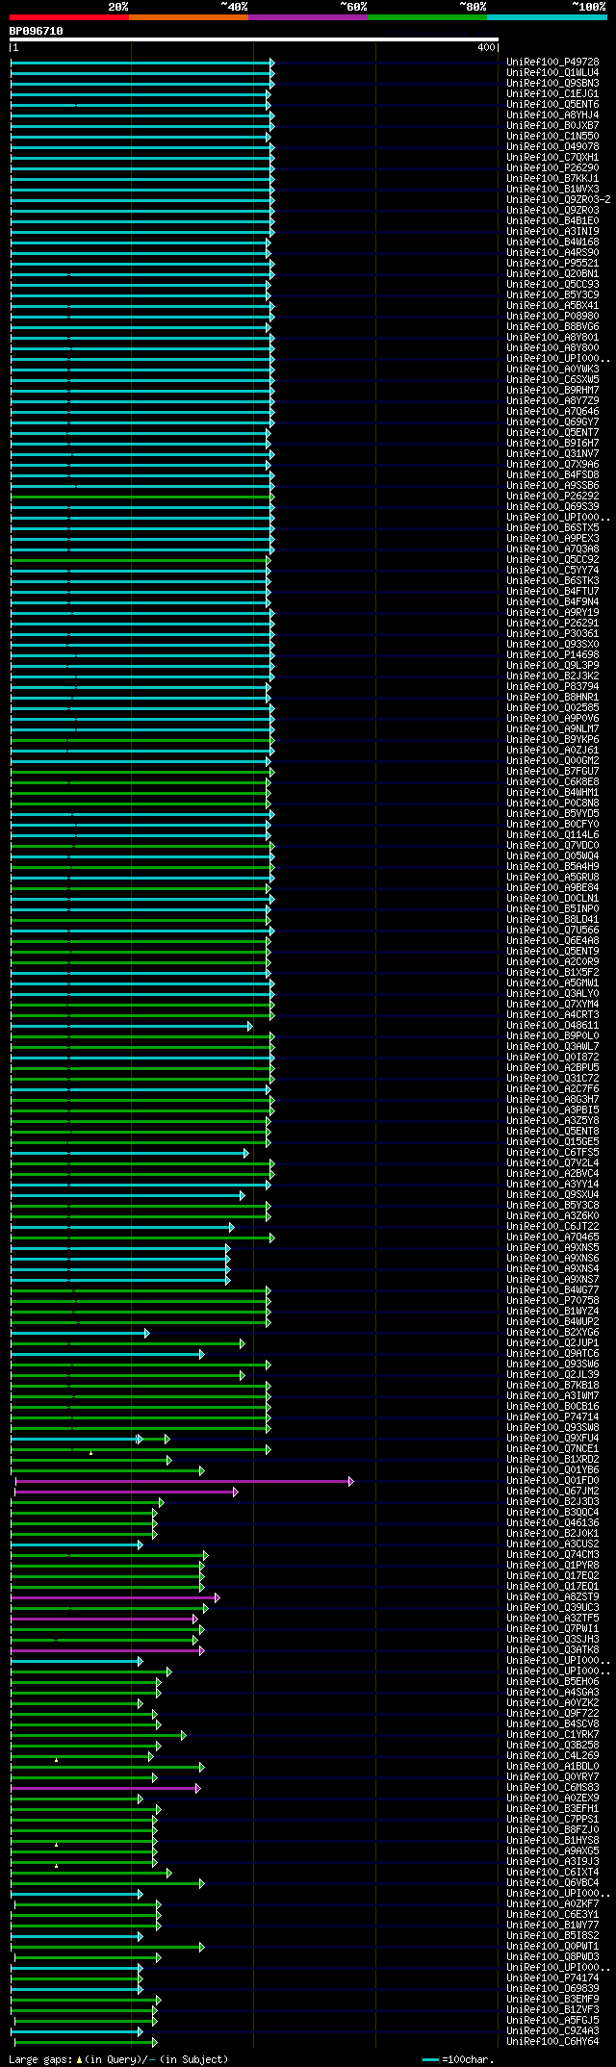This screenshot has height=2067, width=616.
Task: Click the UniRef100_C6MS83 label
Action: (x=552, y=1787)
